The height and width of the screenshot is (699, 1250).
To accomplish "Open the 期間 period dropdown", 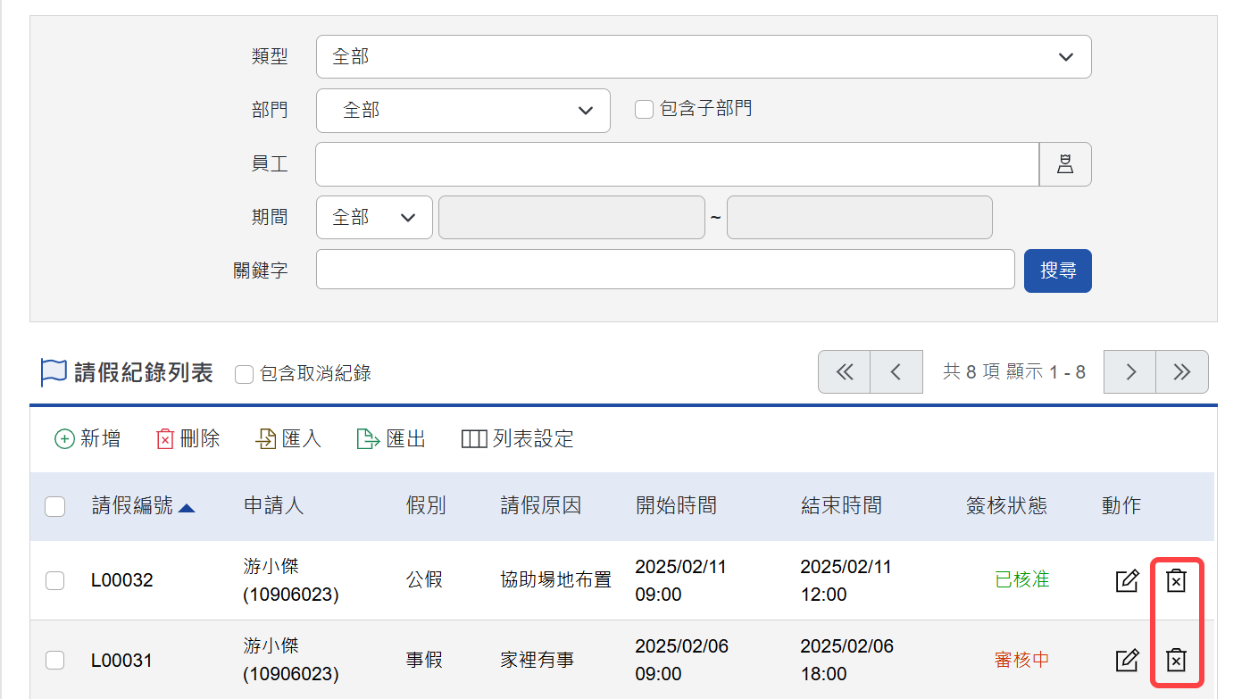I will (374, 217).
